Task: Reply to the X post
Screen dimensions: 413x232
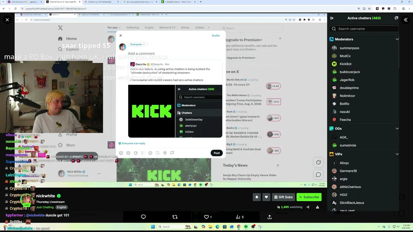Action: click(x=143, y=217)
